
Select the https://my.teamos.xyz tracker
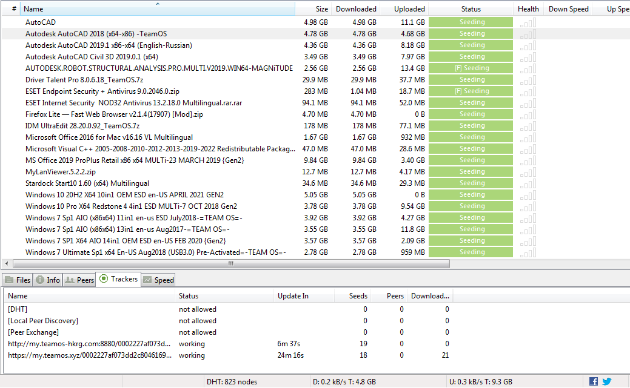tap(228, 355)
